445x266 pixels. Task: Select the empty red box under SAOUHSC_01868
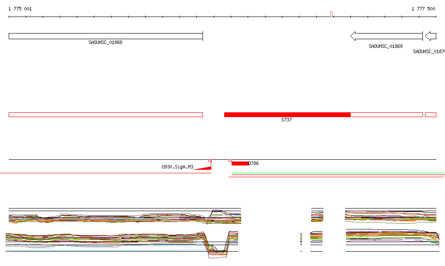[106, 115]
